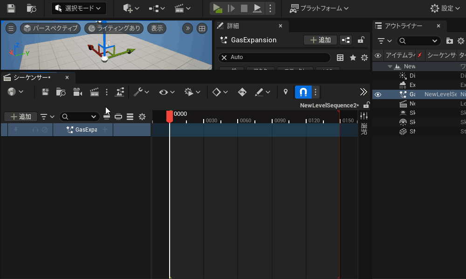Toggle visibility eye for GasExpansion in Outliner
The width and height of the screenshot is (466, 279).
[x=378, y=94]
